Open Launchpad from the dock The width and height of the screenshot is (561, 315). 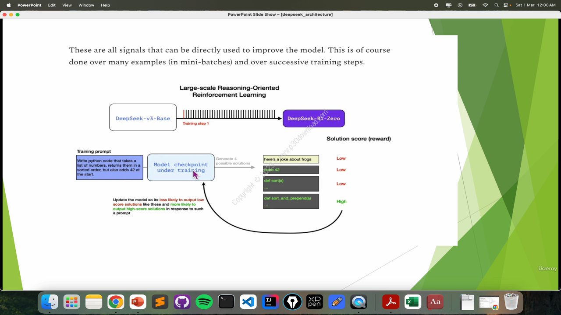[x=71, y=301]
